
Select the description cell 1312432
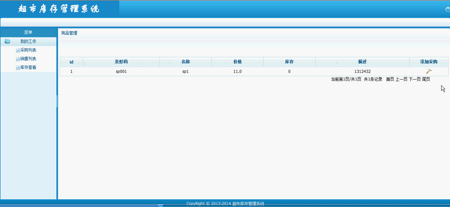(x=362, y=71)
